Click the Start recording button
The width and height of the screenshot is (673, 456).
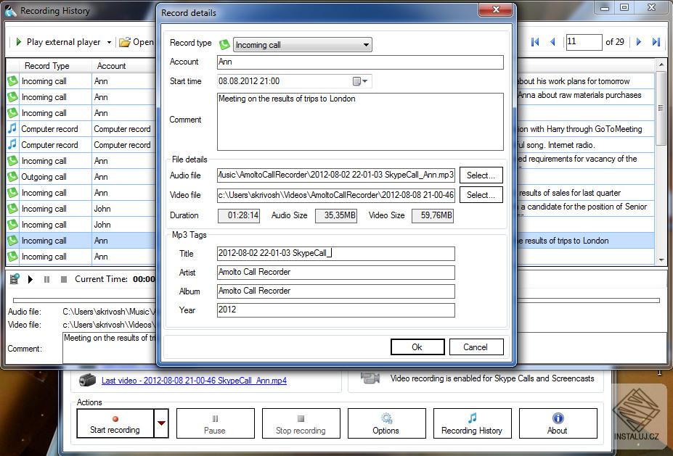(115, 423)
